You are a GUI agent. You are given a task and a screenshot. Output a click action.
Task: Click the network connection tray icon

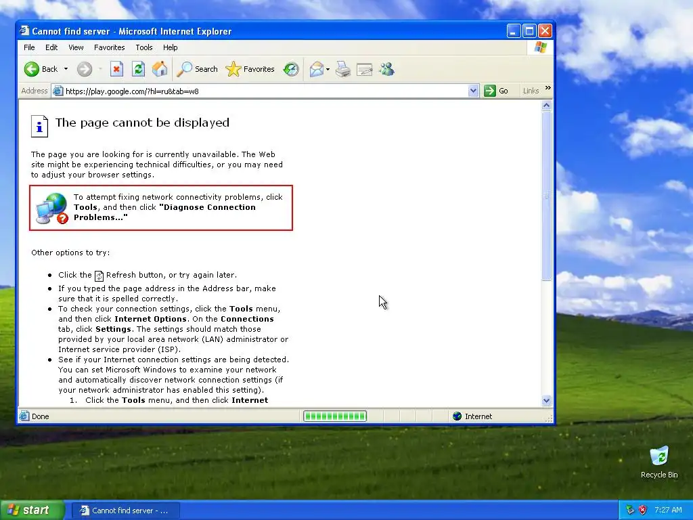[x=630, y=510]
